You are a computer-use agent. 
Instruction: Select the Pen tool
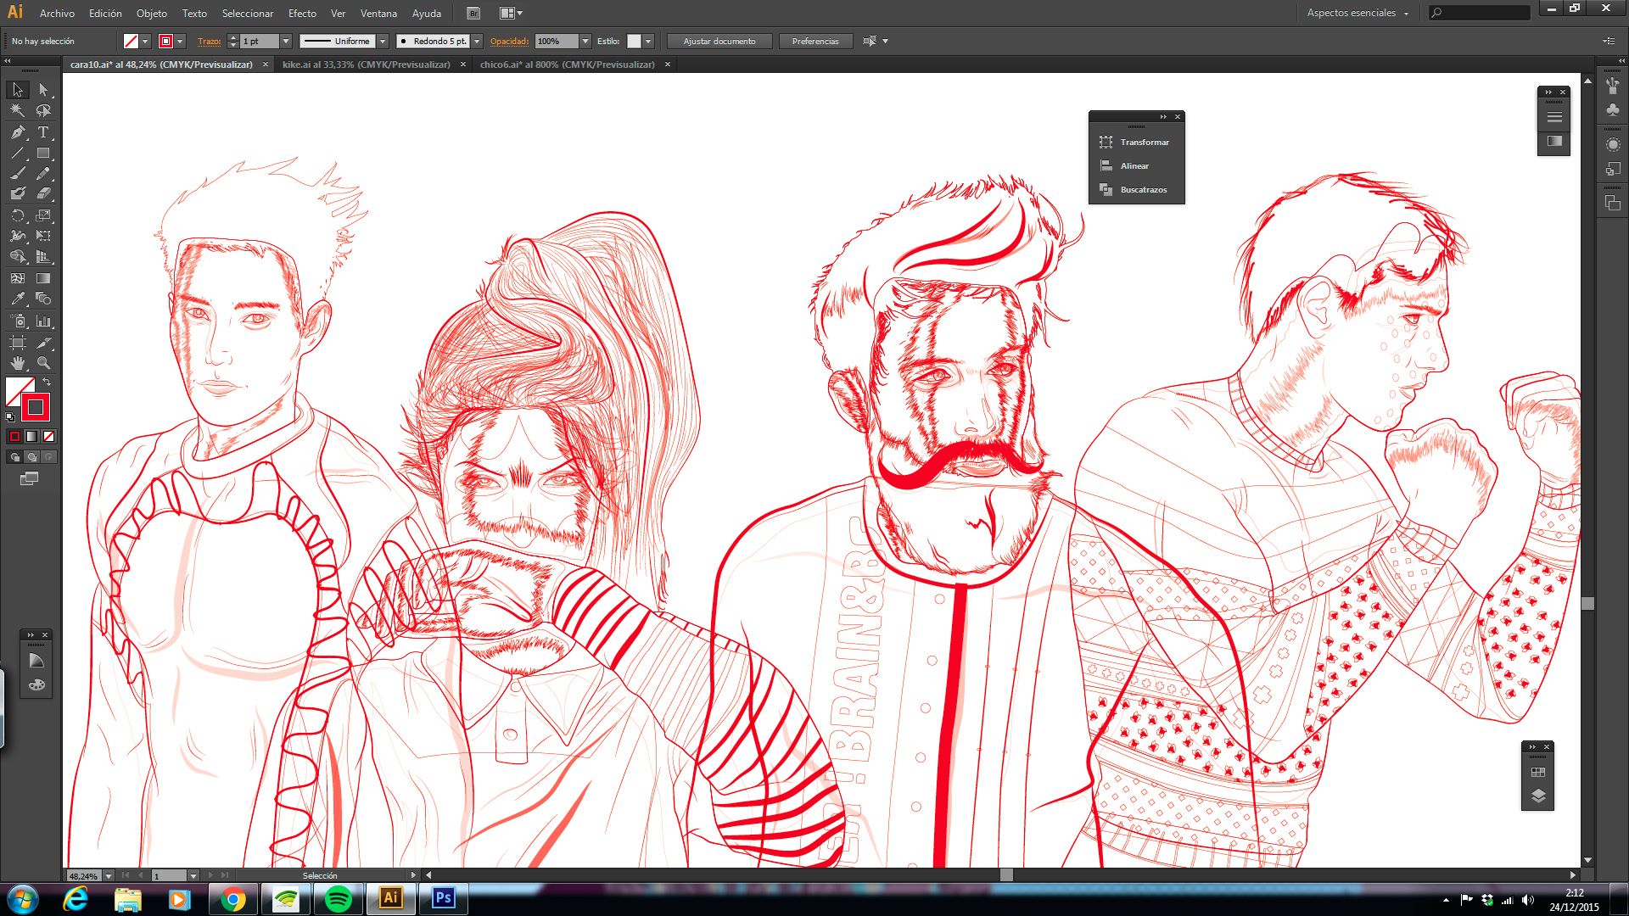click(x=18, y=132)
